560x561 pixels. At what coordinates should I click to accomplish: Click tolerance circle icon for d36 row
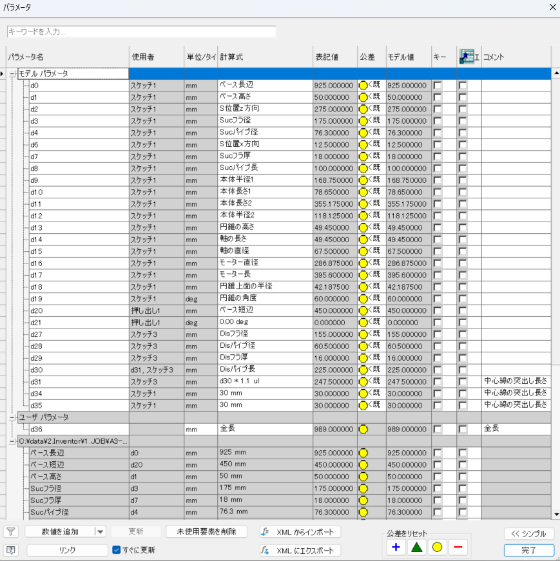(x=363, y=429)
